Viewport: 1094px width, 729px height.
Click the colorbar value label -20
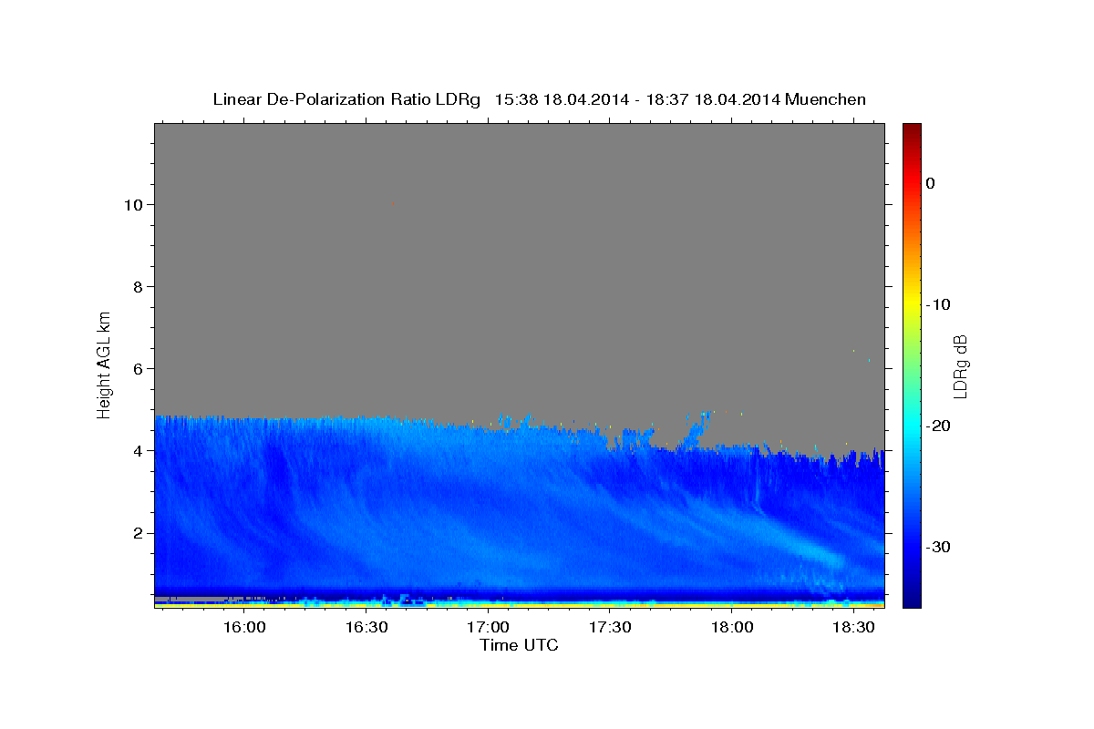pyautogui.click(x=939, y=426)
